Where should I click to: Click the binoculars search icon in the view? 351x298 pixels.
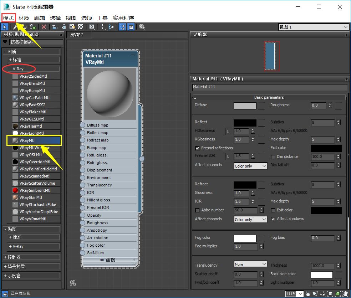tap(73, 283)
